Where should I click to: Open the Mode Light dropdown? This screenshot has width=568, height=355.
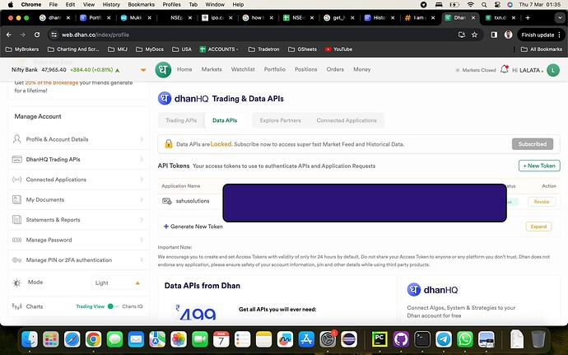(x=117, y=283)
